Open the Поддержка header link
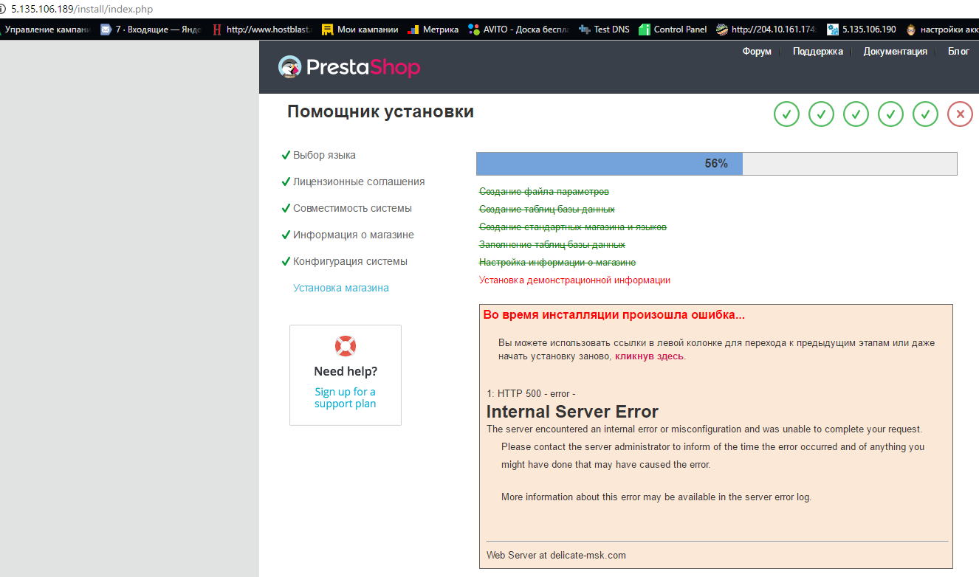 click(x=818, y=52)
